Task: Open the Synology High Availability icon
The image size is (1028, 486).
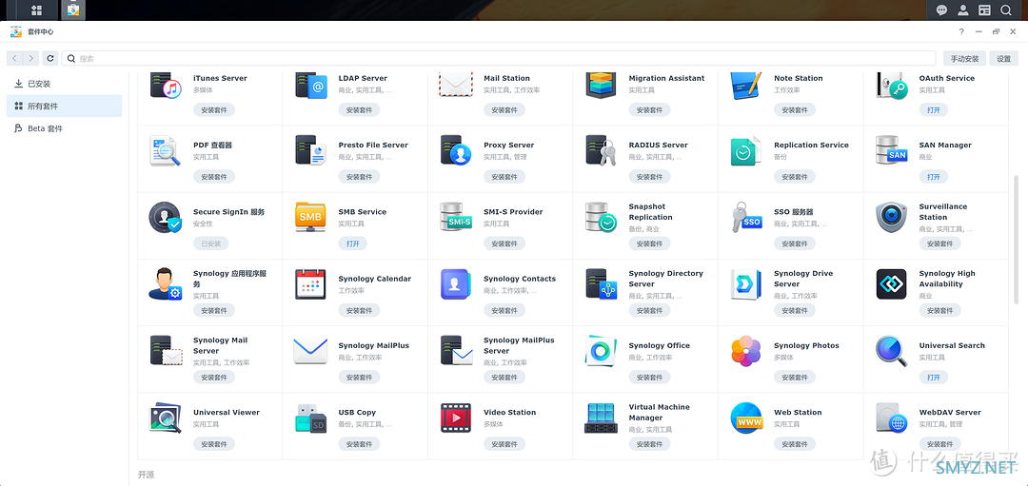Action: pyautogui.click(x=892, y=284)
